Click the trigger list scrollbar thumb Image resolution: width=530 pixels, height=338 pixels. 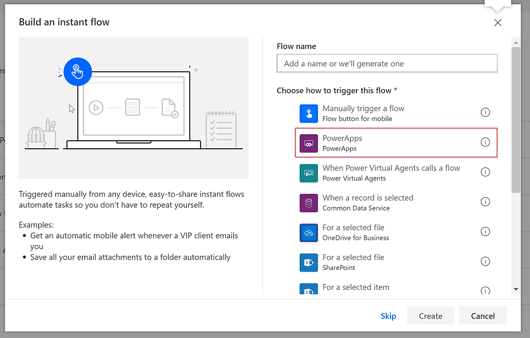(516, 120)
